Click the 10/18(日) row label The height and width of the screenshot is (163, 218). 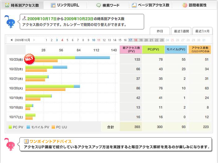tap(16, 107)
